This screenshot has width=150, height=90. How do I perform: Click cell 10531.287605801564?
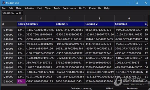tap(70, 48)
